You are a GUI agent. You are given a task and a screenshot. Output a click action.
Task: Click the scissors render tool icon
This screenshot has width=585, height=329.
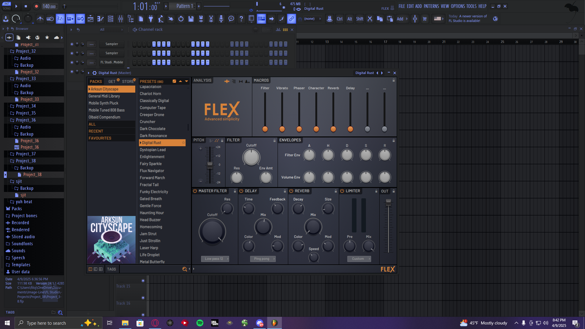(211, 19)
